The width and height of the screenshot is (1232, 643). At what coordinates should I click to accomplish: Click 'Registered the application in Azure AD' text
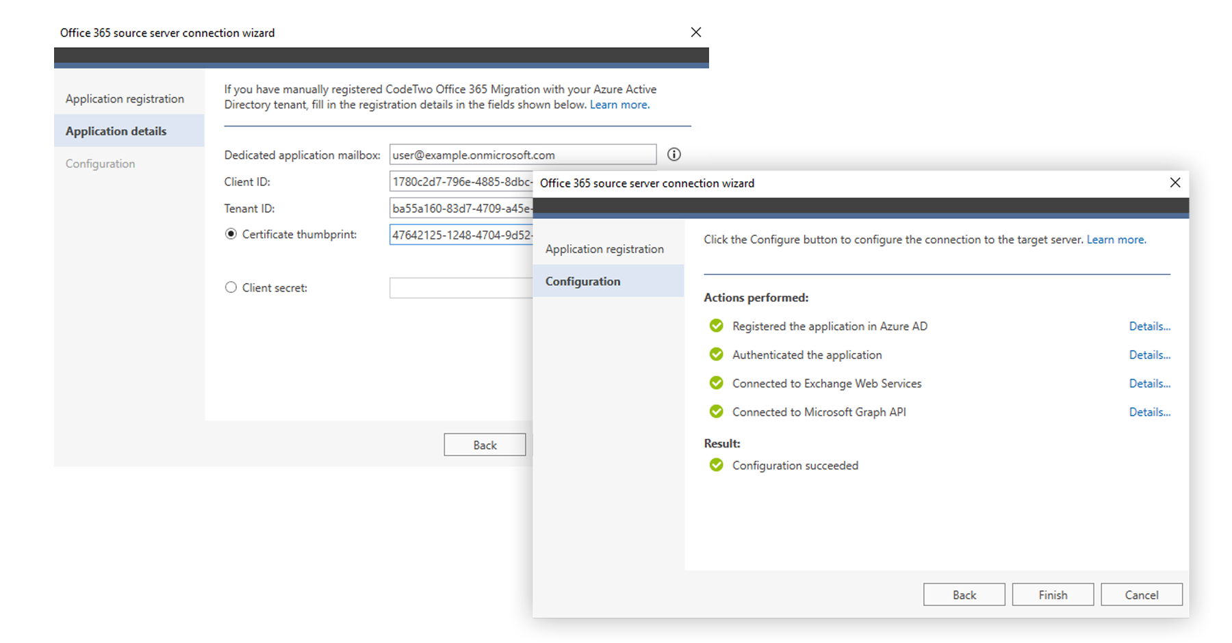click(830, 326)
